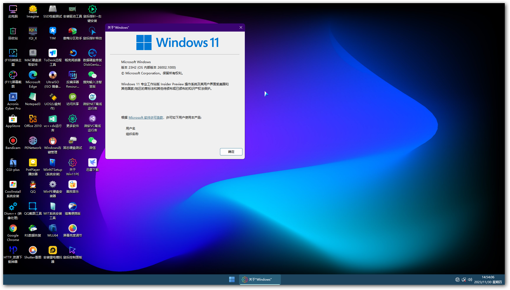Select the 搜狗输入法智慧版 icon

tap(92, 79)
